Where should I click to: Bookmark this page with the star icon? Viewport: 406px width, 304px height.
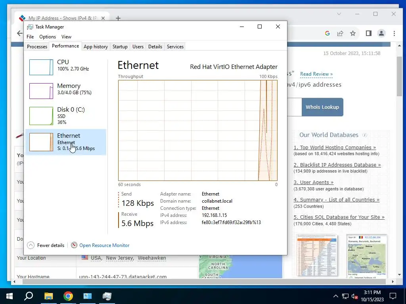[352, 33]
